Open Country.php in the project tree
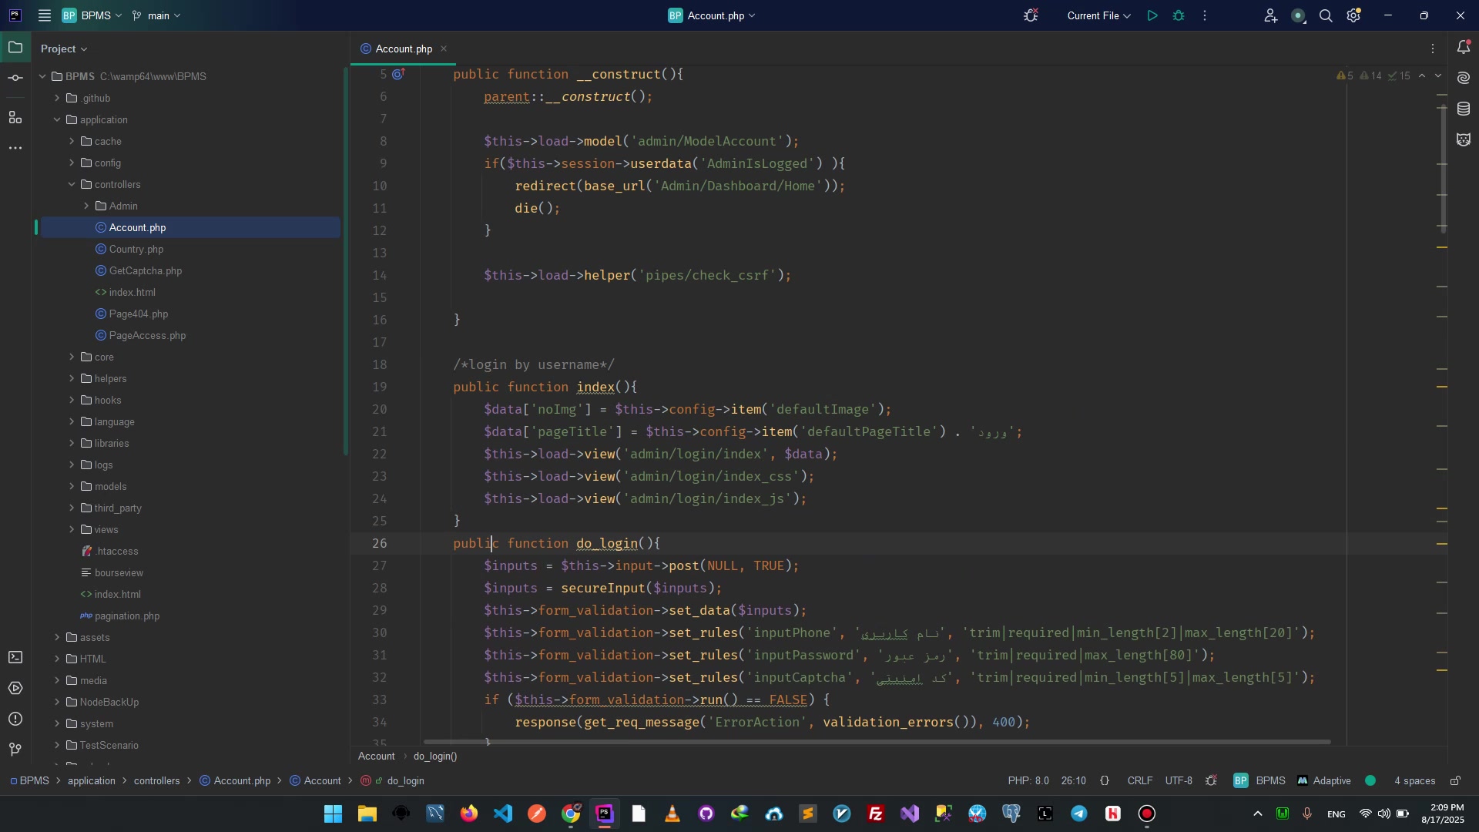Viewport: 1479px width, 832px height. 136,249
